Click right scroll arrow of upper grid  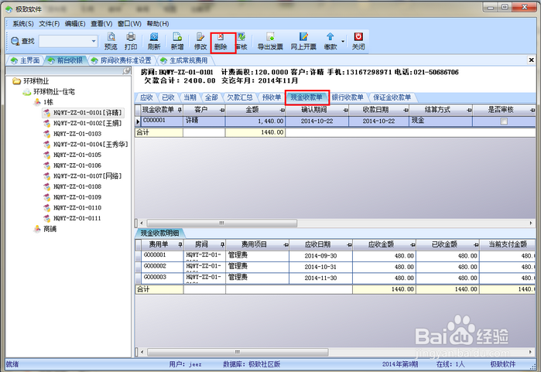click(531, 224)
